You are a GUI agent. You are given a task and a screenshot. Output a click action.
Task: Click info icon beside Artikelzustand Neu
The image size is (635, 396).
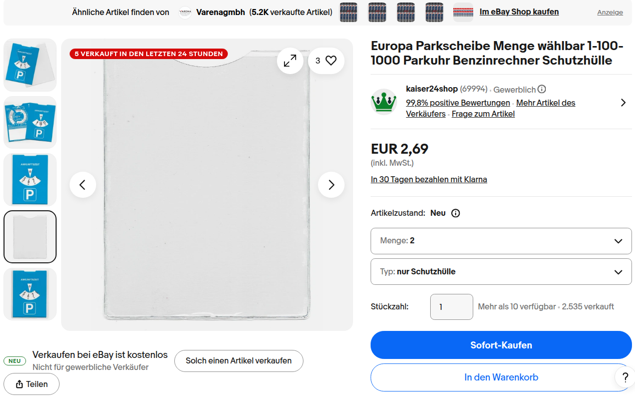click(455, 213)
